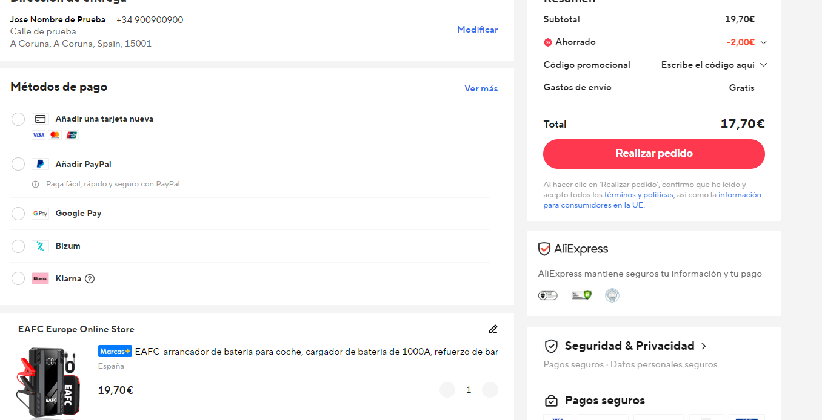Click the round blue certification seal

612,295
